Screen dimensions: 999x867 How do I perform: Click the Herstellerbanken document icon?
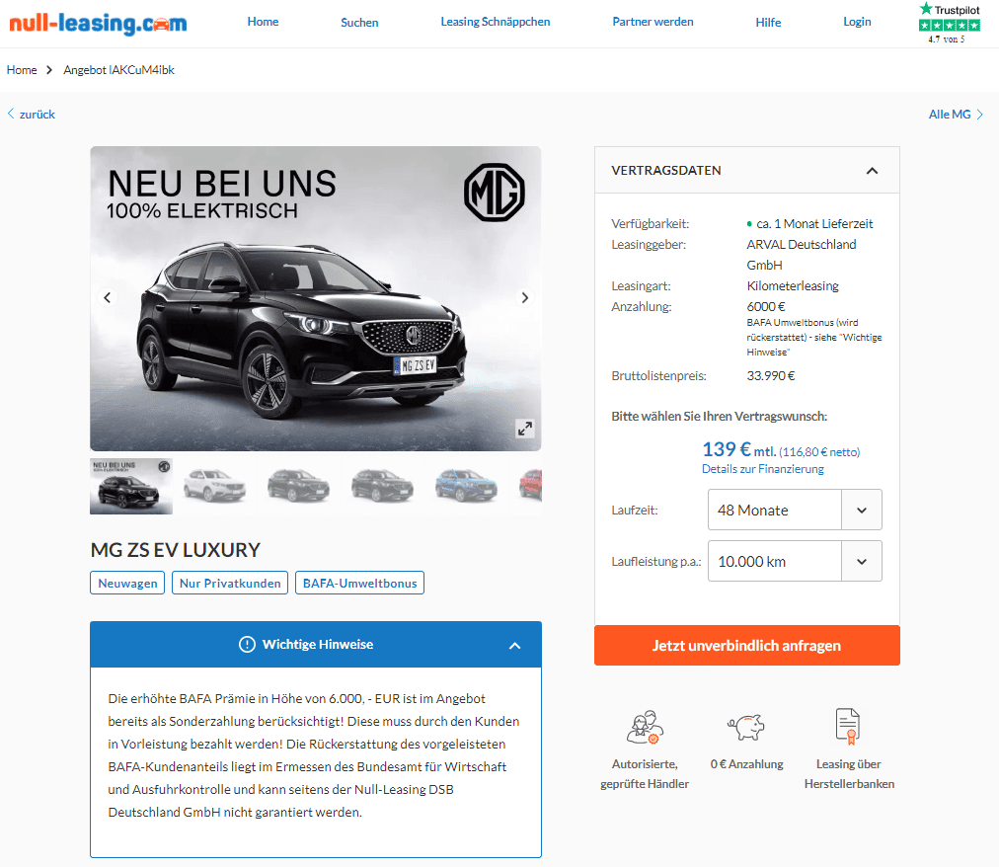tap(848, 726)
